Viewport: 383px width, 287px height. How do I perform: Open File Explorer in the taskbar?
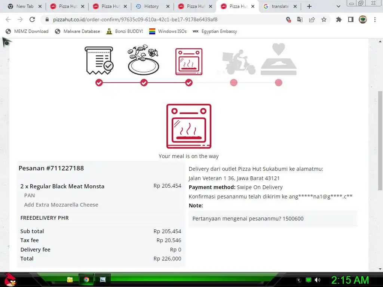70,280
